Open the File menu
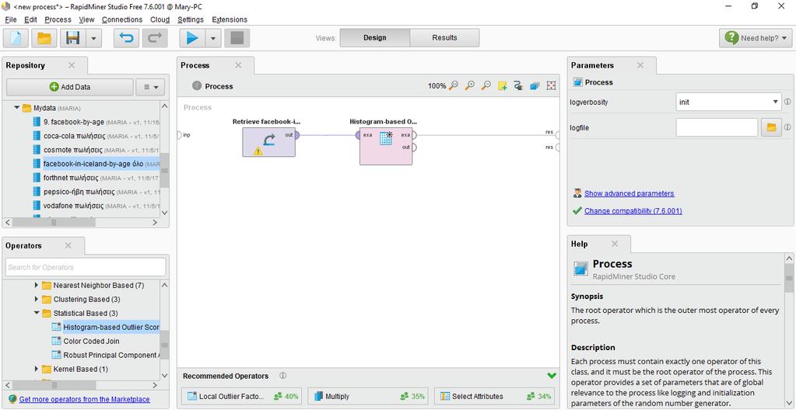The width and height of the screenshot is (796, 410). tap(11, 19)
